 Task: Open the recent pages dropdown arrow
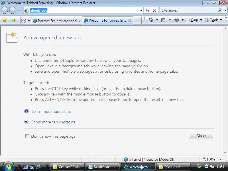tap(19, 11)
